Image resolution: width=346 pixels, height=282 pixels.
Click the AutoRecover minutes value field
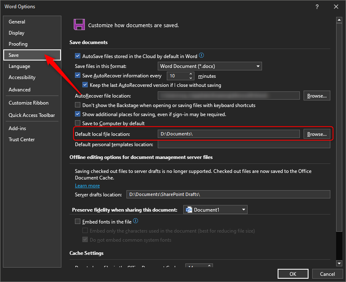pyautogui.click(x=178, y=76)
